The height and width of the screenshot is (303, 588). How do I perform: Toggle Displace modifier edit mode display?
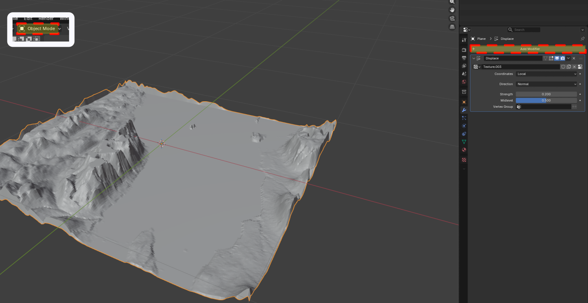551,58
